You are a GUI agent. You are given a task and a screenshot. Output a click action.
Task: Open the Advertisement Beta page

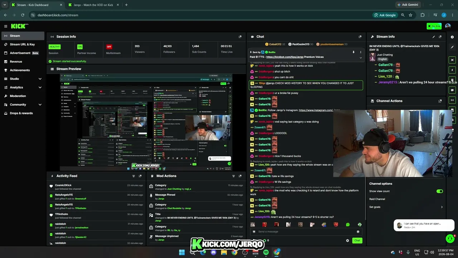pyautogui.click(x=22, y=53)
